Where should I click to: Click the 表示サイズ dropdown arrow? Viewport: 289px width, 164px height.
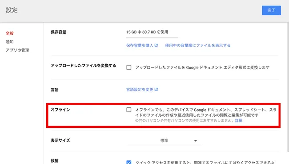click(196, 141)
